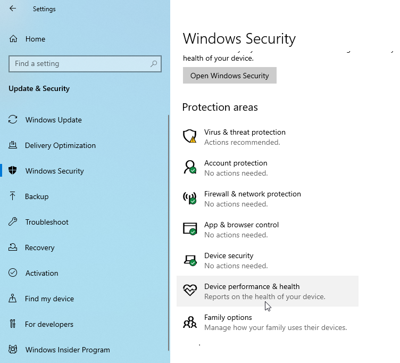
Task: Open Device performance & health area
Action: pyautogui.click(x=268, y=291)
